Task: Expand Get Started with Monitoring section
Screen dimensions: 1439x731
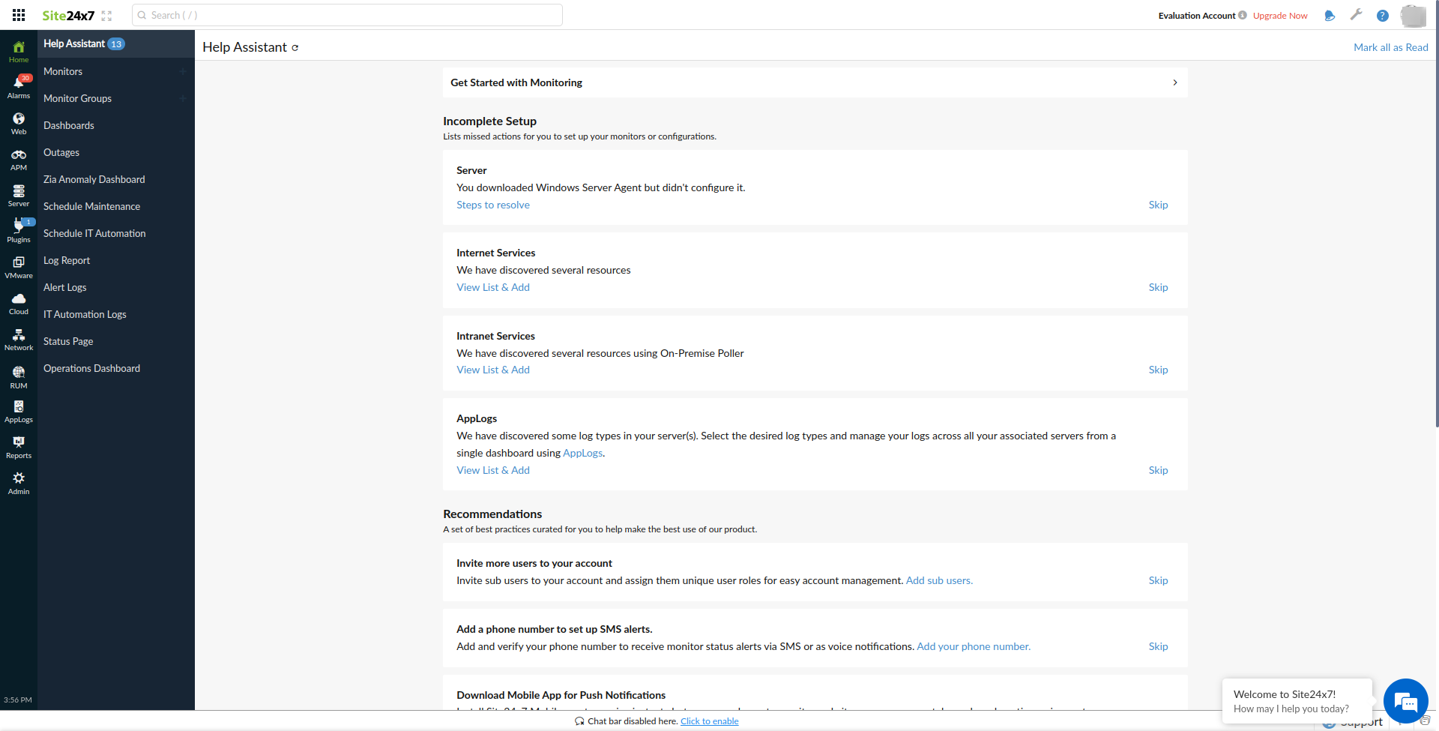Action: coord(1174,82)
